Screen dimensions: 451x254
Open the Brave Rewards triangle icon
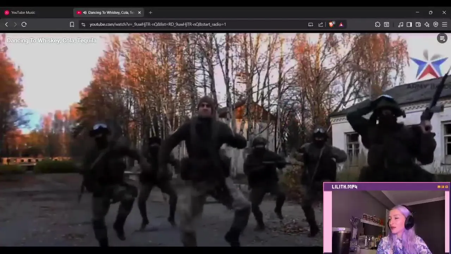341,24
